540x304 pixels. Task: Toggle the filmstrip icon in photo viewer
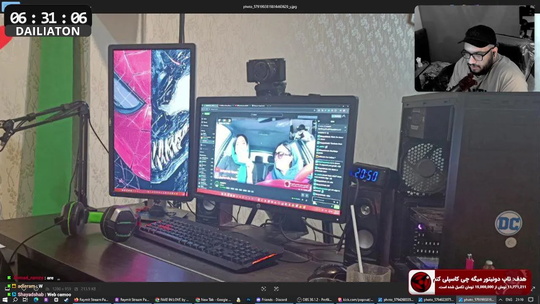pos(7,289)
